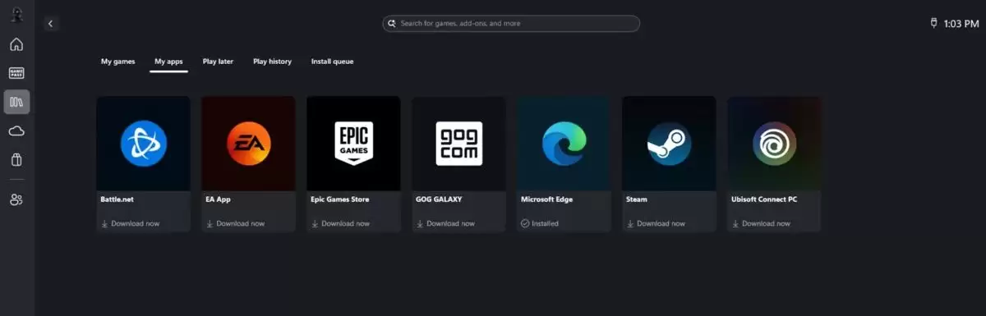This screenshot has width=986, height=316.
Task: Click the EA App title text
Action: click(x=218, y=199)
